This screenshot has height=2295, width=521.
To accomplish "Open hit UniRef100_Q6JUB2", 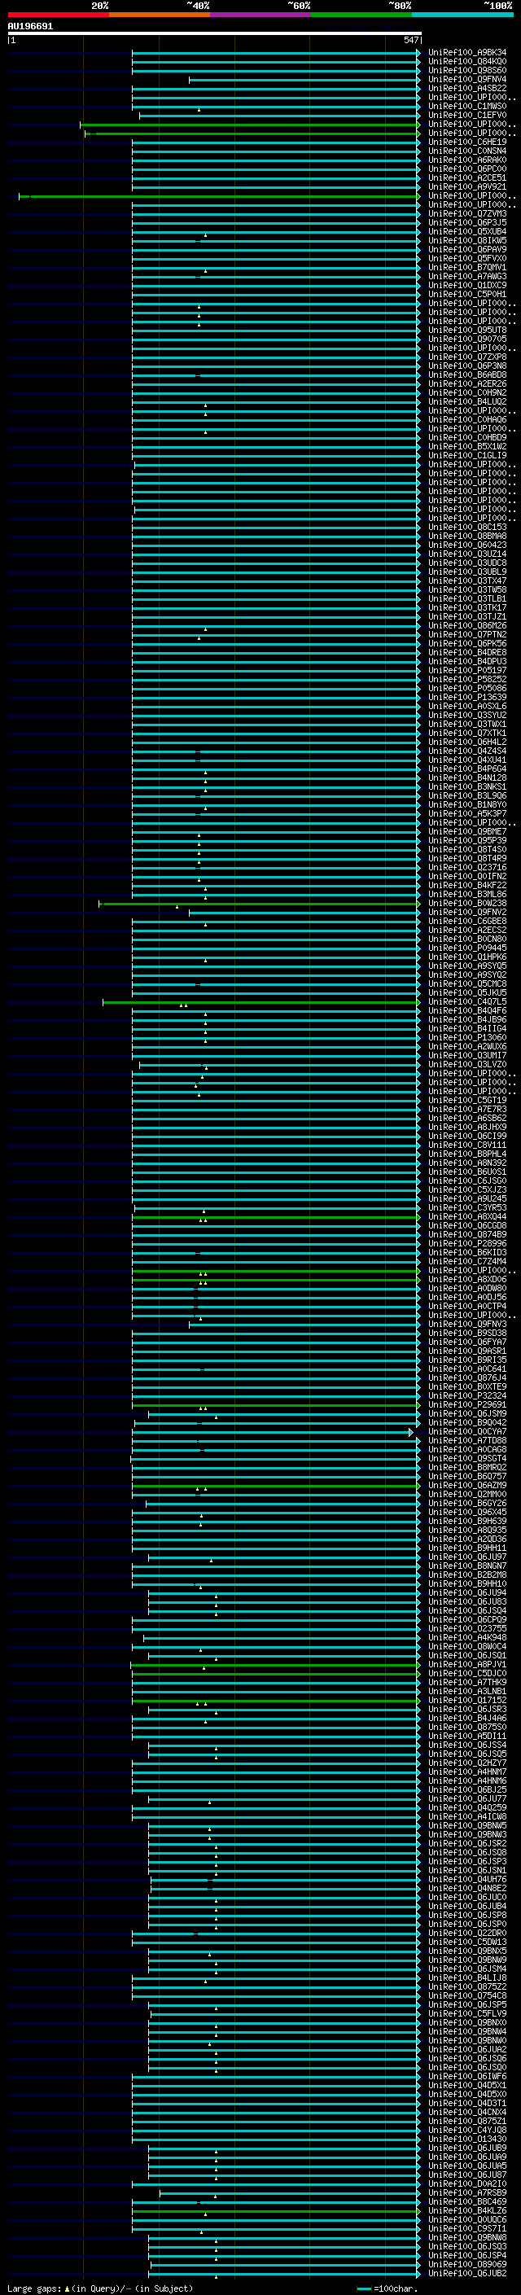I will point(467,2273).
